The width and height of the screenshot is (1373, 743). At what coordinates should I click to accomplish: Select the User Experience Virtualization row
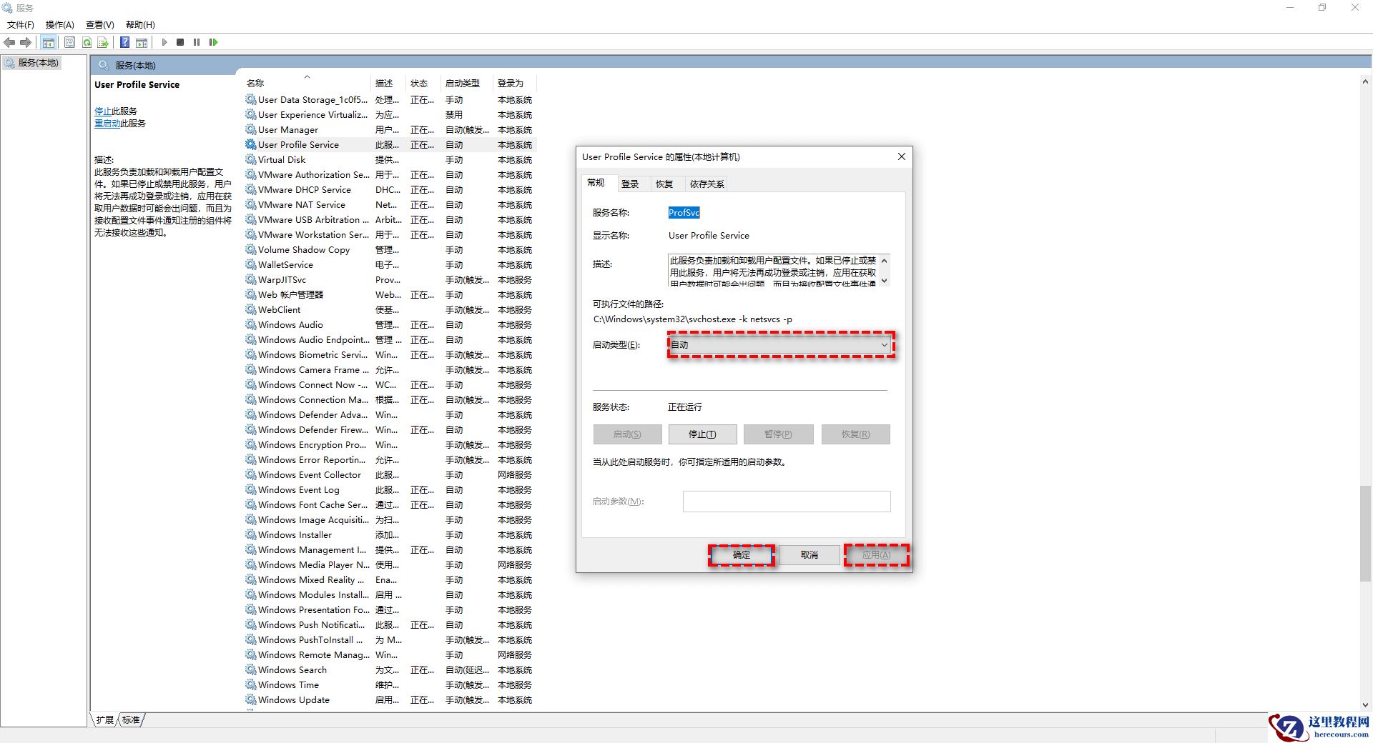(x=390, y=115)
